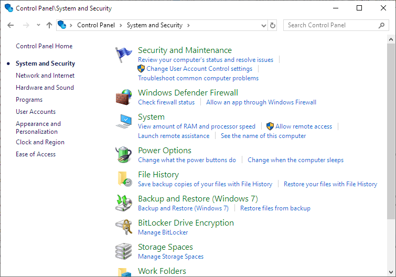This screenshot has height=277, width=396.
Task: Click Change when the computer sleeps
Action: click(295, 160)
